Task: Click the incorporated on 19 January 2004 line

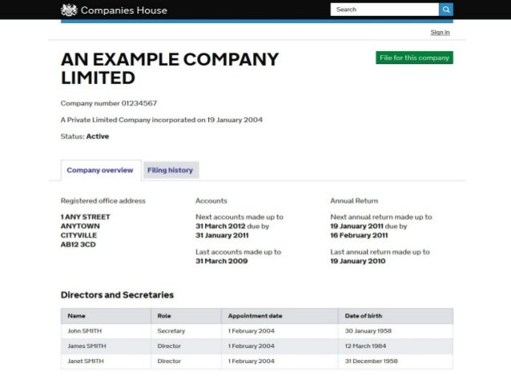Action: (161, 120)
